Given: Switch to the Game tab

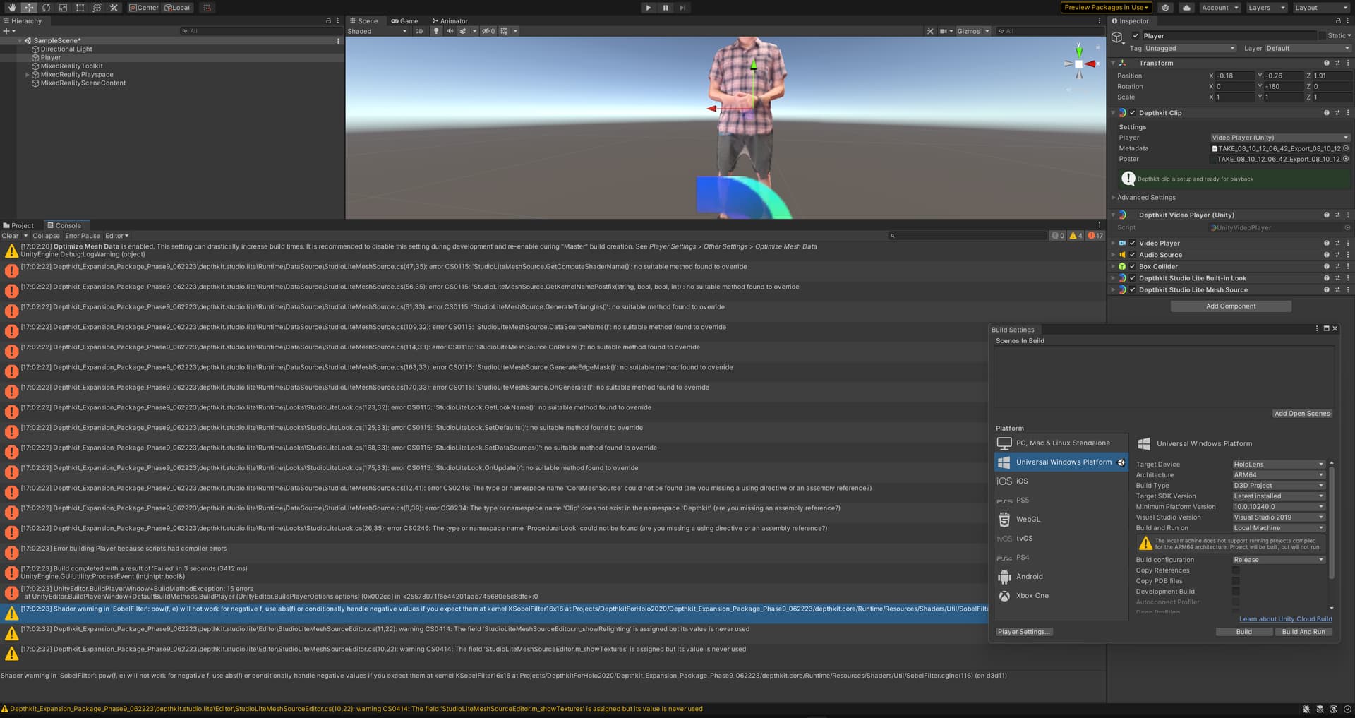Looking at the screenshot, I should (404, 21).
